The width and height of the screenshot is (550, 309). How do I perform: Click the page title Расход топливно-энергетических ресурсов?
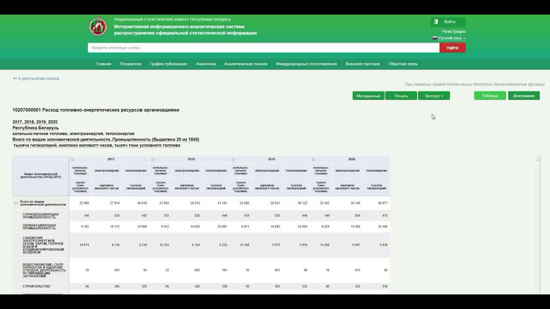click(x=96, y=110)
